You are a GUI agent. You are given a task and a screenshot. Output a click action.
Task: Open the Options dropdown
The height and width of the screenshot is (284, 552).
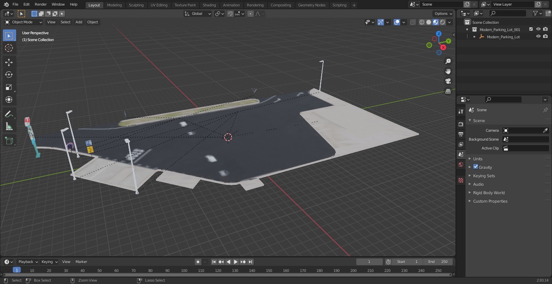[x=443, y=14]
